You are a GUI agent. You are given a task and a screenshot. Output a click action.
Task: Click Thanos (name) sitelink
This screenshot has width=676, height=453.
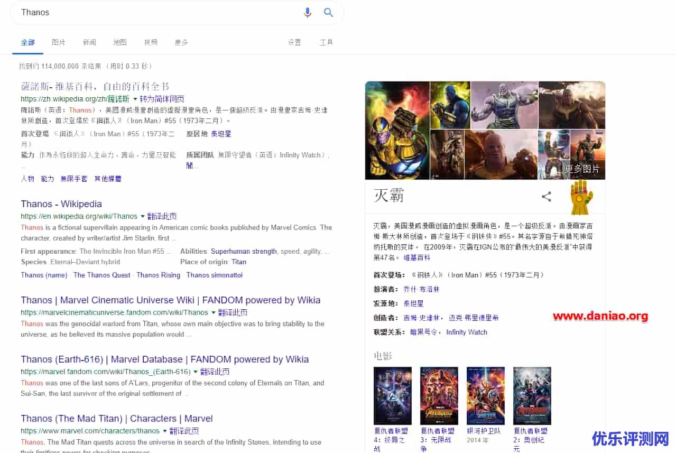pos(44,275)
